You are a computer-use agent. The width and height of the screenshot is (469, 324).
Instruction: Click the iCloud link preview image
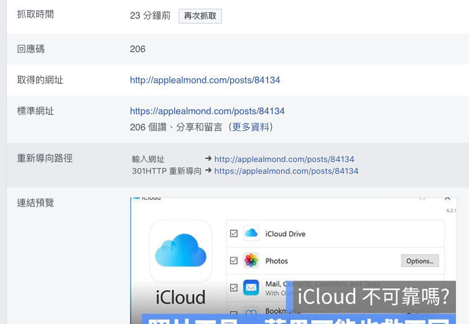[294, 261]
